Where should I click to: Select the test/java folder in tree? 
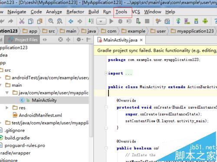tap(47, 123)
